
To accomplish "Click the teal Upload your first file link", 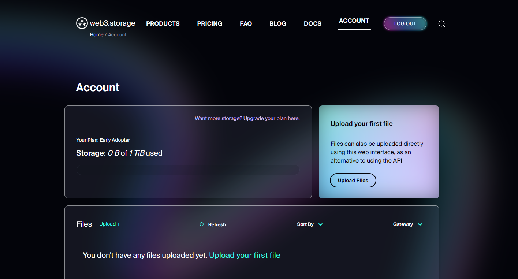I will click(x=245, y=255).
